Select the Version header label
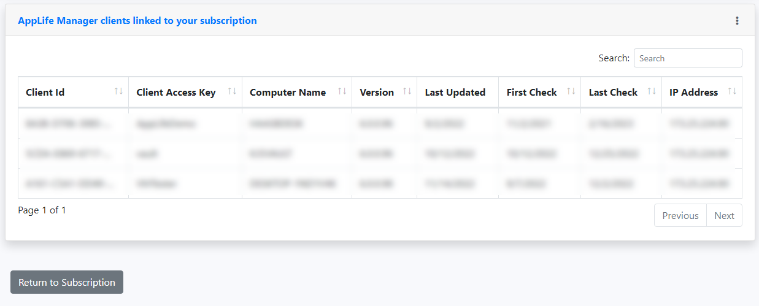Viewport: 759px width, 306px height. (x=377, y=93)
